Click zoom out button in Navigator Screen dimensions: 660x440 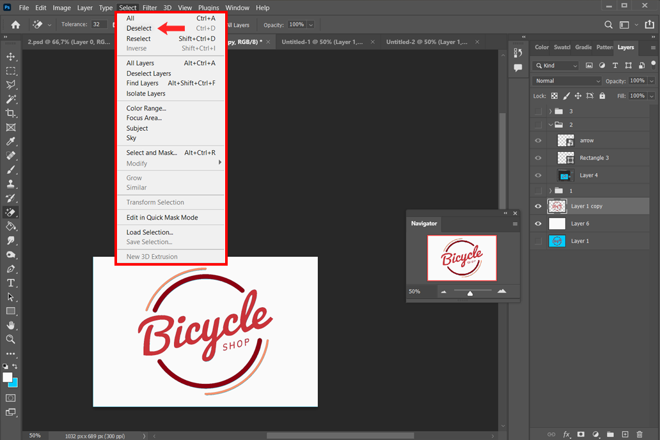click(444, 292)
